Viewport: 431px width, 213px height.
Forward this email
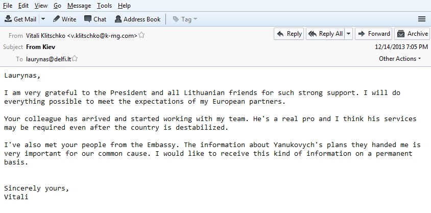click(373, 34)
